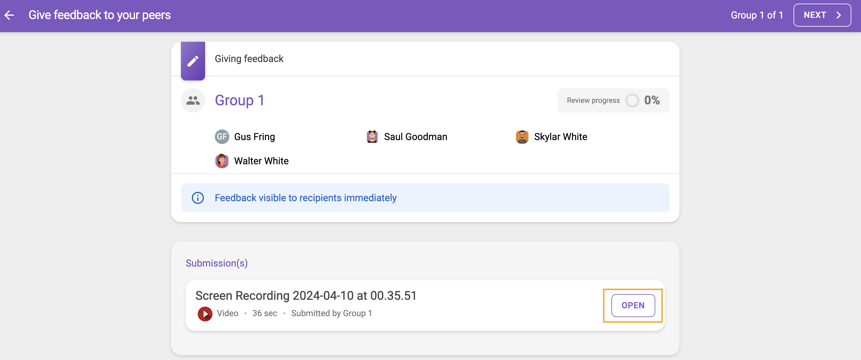Open the Screen Recording submission
The width and height of the screenshot is (861, 360).
[x=633, y=306]
